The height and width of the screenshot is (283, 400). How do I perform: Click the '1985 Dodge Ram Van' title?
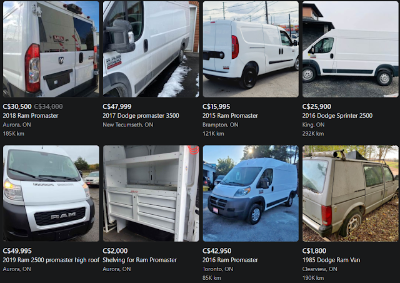(x=331, y=260)
